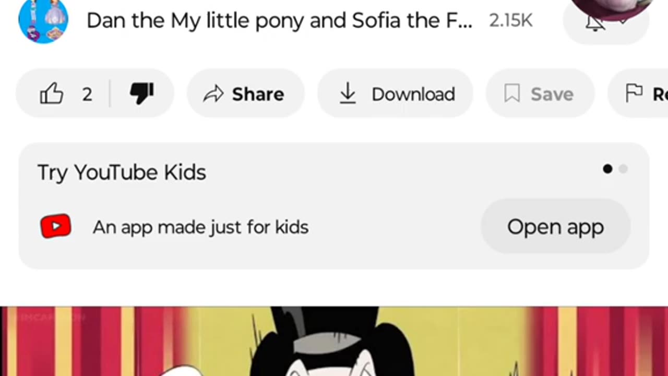Like the video with thumbs up icon

pyautogui.click(x=52, y=94)
